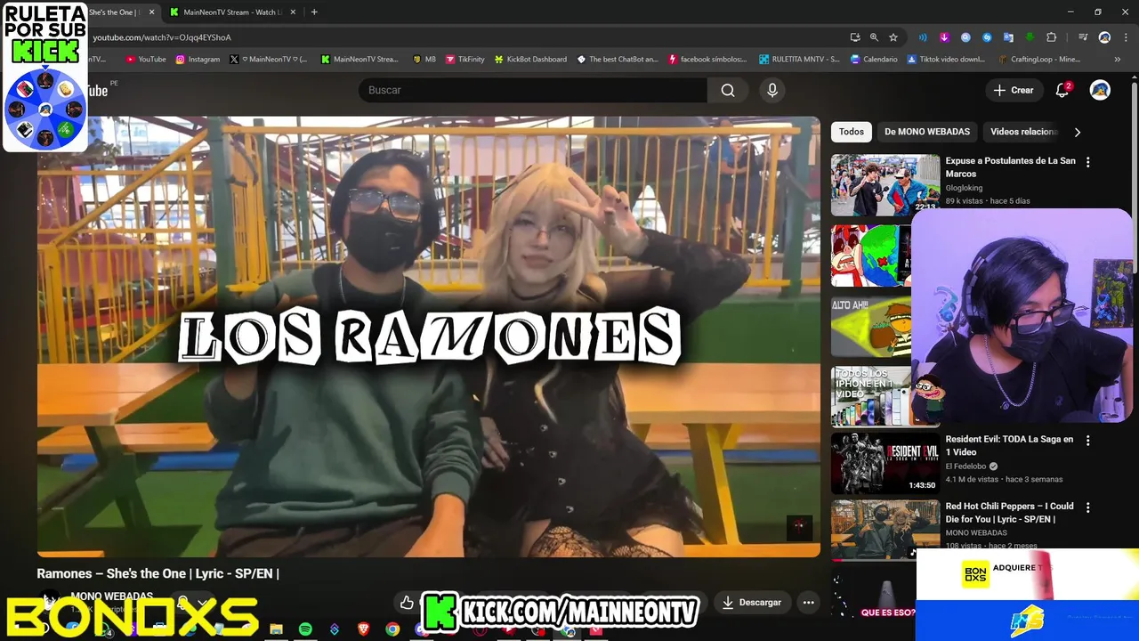1139x641 pixels.
Task: Click Glogloking channel name
Action: [x=964, y=188]
